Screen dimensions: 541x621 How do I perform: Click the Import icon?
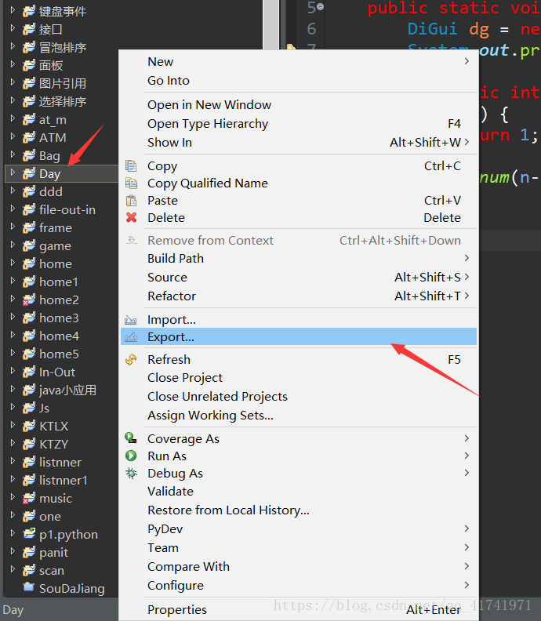coord(131,320)
